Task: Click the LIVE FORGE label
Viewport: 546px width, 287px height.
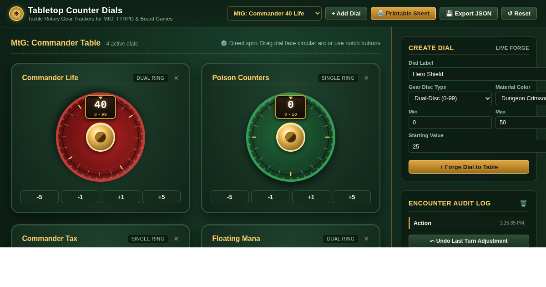Action: pyautogui.click(x=512, y=48)
